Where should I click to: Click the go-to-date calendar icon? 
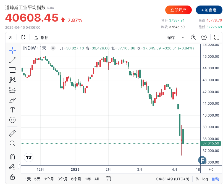pyautogui.click(x=108, y=179)
